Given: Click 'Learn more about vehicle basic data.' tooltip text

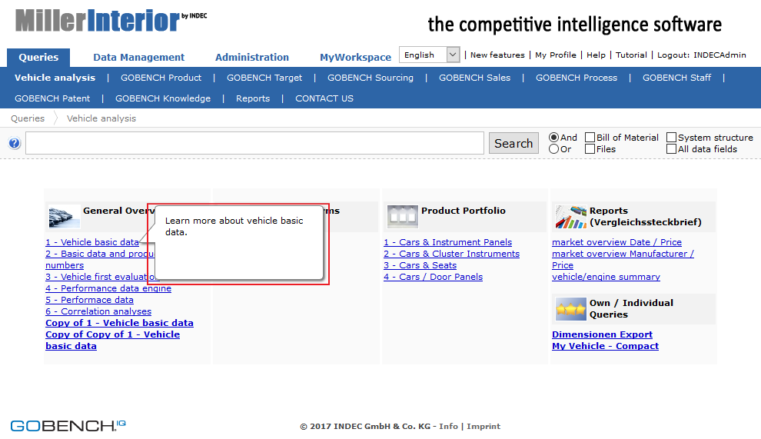Looking at the screenshot, I should (x=234, y=226).
